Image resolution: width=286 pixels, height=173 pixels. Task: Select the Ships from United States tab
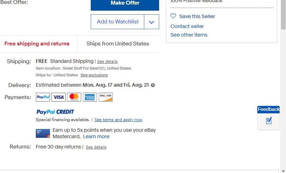(118, 44)
